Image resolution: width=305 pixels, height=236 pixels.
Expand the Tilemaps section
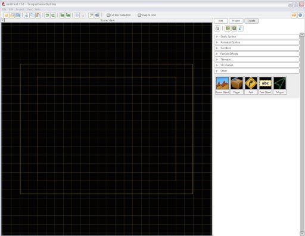[x=257, y=60]
